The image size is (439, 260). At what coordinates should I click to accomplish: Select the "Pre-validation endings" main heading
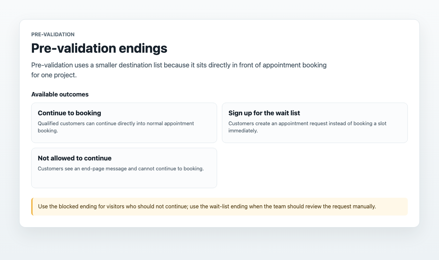point(99,48)
